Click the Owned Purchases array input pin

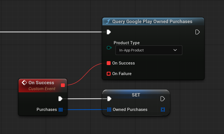(109, 110)
